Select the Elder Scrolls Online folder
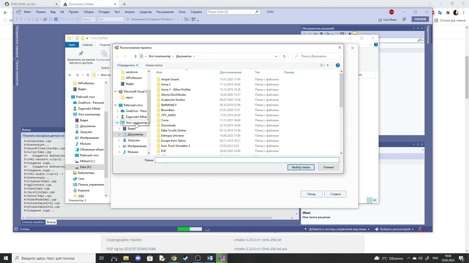 click(x=173, y=130)
